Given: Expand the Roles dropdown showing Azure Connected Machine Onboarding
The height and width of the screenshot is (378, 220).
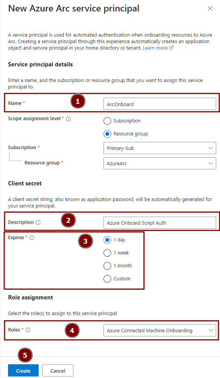Looking at the screenshot, I should click(x=160, y=330).
